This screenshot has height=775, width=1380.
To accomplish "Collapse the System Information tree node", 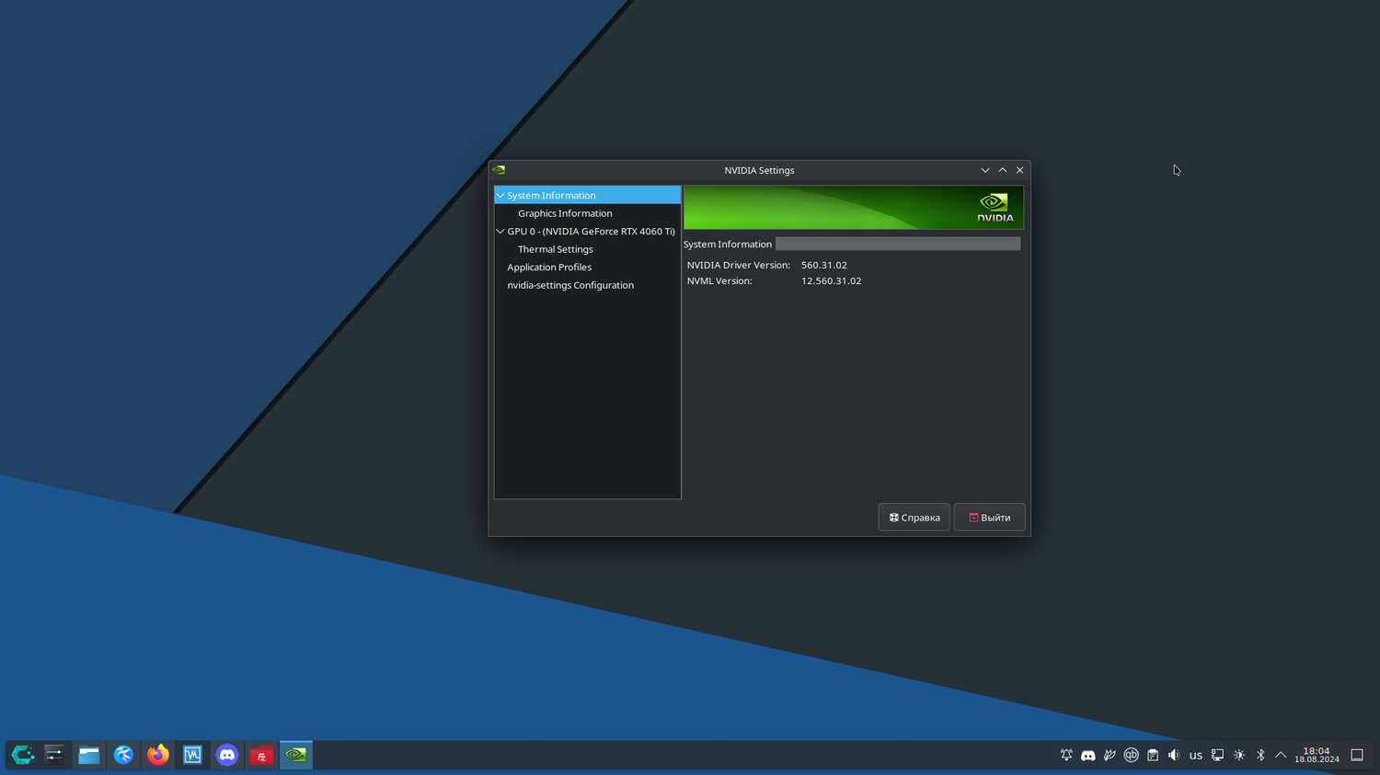I will pos(500,195).
